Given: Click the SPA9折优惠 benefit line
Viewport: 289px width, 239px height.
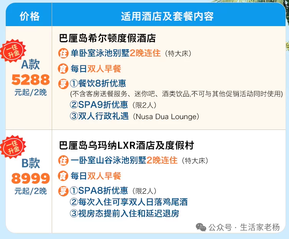Looking at the screenshot, I should click(x=113, y=105).
